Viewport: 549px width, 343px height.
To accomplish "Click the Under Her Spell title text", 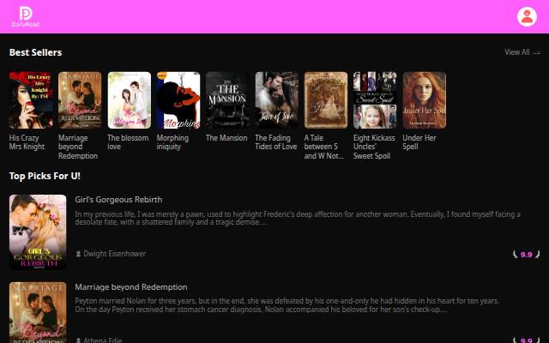I will 419,142.
